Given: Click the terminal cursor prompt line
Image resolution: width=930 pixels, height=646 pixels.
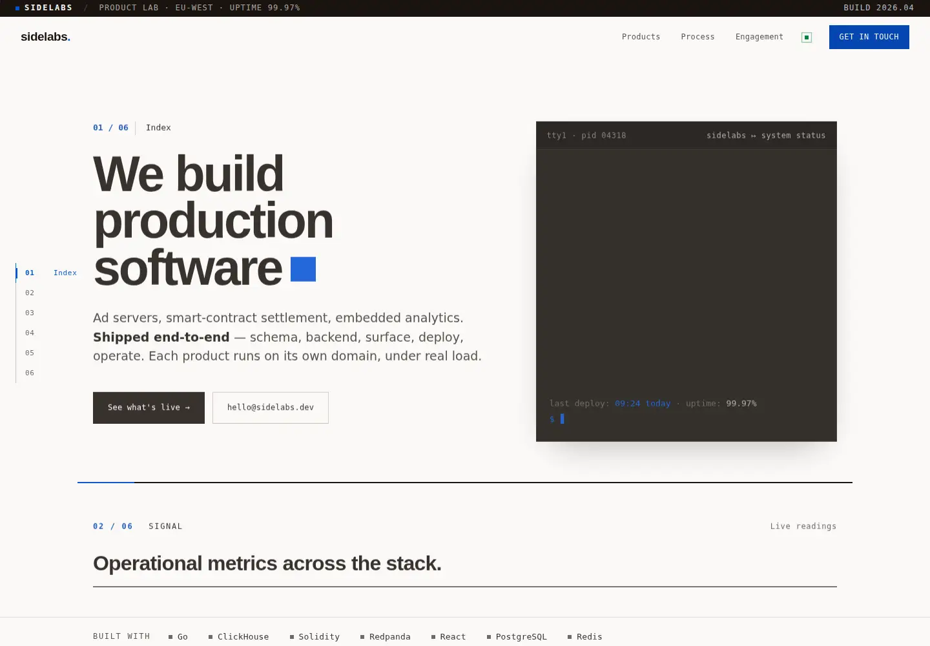Looking at the screenshot, I should pos(557,419).
